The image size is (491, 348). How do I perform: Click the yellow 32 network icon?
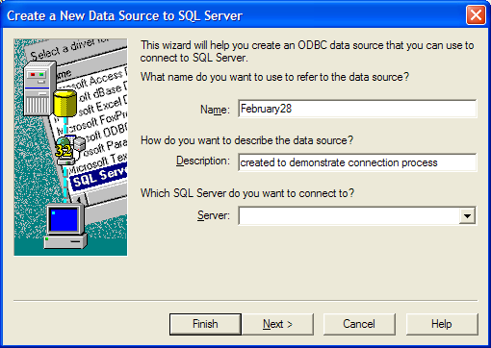pos(69,151)
